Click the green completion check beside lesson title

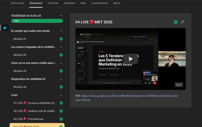pyautogui.click(x=176, y=22)
